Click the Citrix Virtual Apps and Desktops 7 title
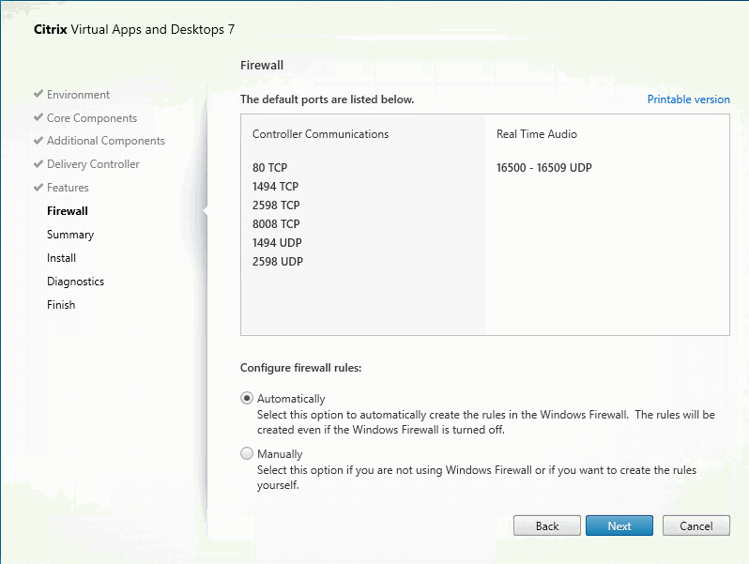749x564 pixels. pos(134,30)
